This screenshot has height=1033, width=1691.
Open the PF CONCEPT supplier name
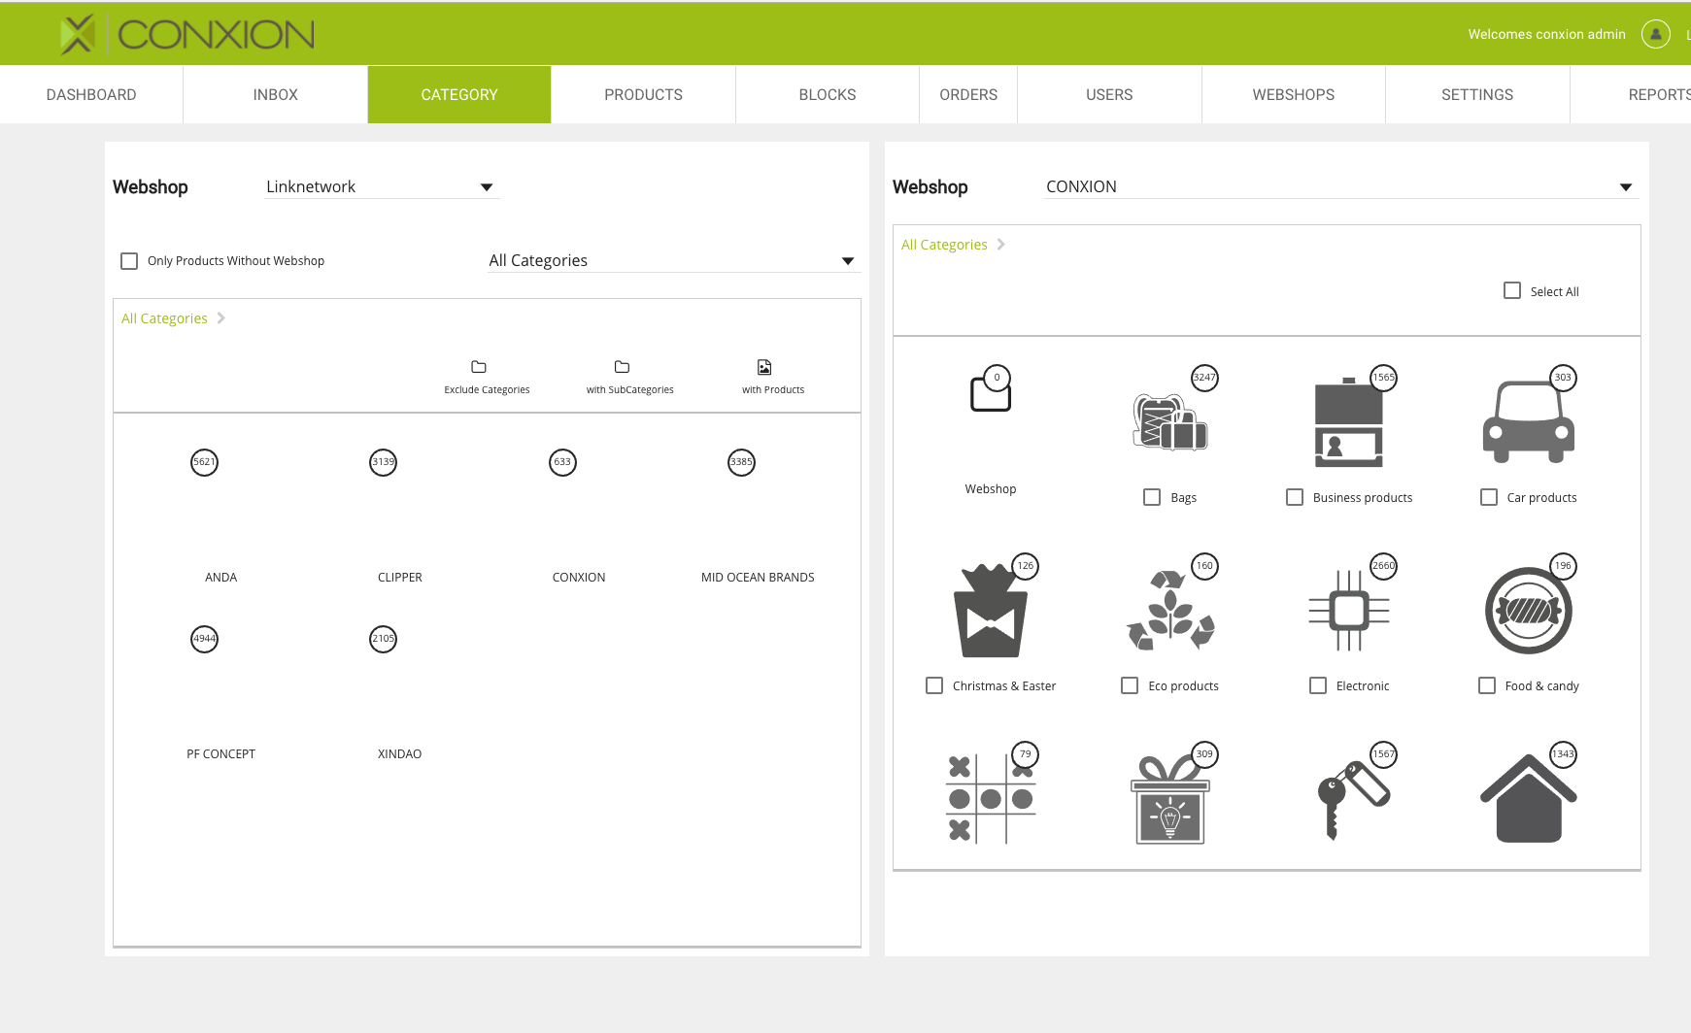[221, 754]
